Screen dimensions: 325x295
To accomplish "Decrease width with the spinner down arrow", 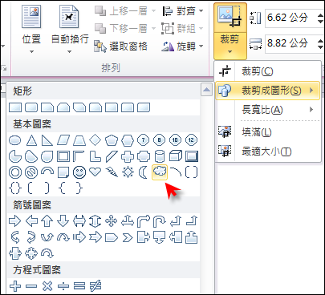I will tap(320, 48).
